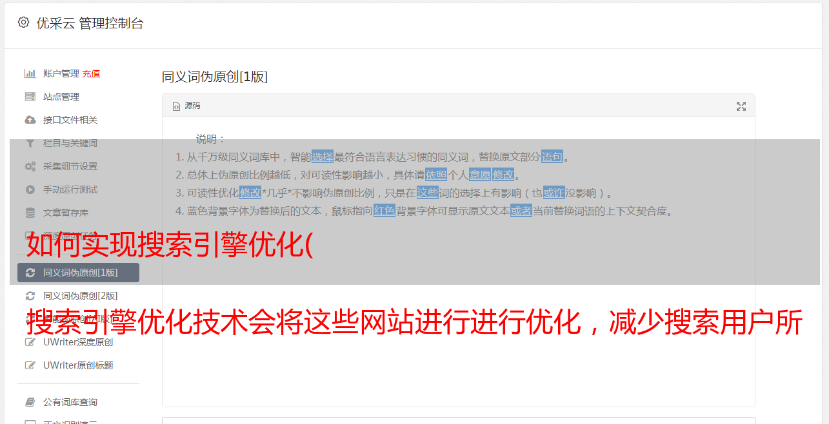
Task: Click highlighted word 依照 in editor text
Action: (x=436, y=175)
